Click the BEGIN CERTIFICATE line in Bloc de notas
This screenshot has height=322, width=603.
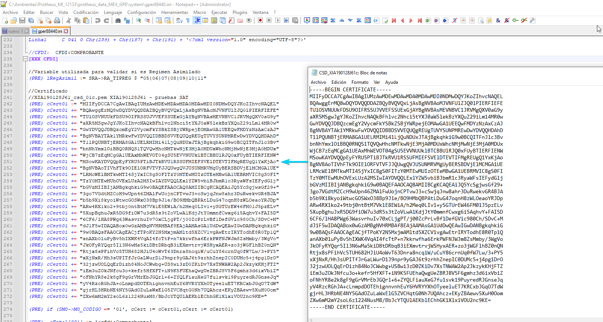(350, 89)
